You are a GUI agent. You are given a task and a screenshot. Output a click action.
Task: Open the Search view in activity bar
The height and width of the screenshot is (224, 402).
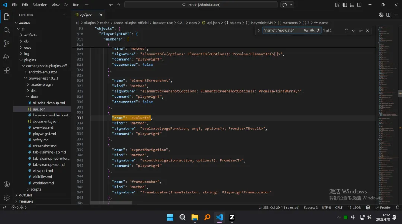click(7, 30)
